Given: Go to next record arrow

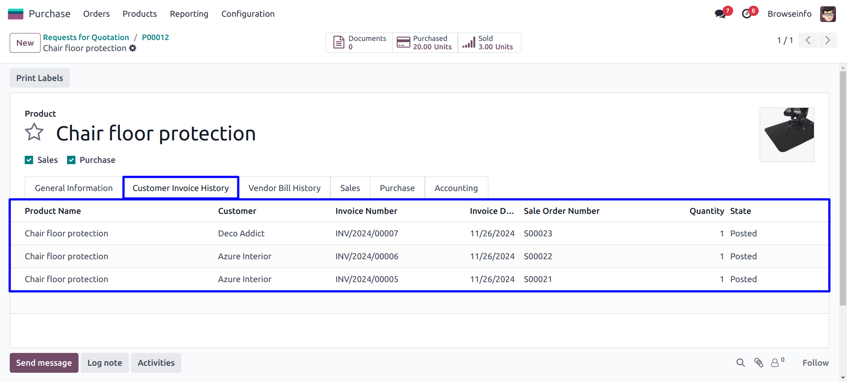Looking at the screenshot, I should point(828,40).
